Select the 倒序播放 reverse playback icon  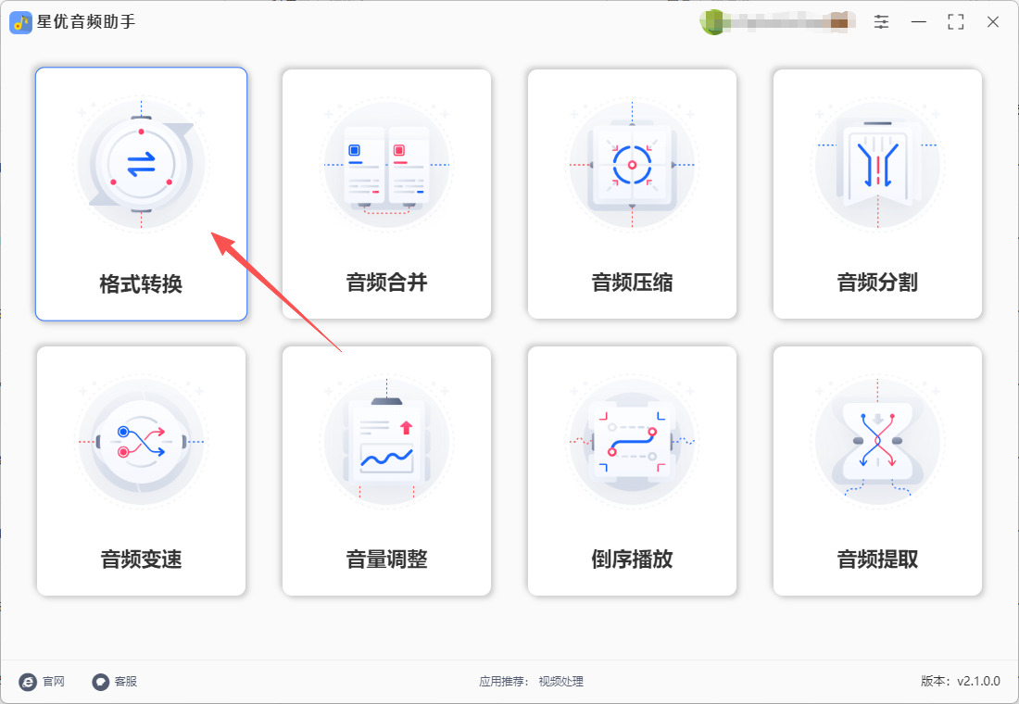632,441
